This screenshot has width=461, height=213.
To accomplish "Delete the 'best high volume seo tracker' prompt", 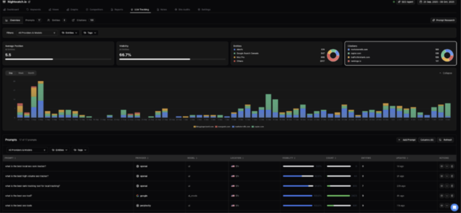I will pos(452,176).
